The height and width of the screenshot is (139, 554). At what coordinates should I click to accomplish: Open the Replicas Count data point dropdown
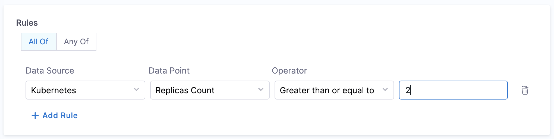click(210, 90)
